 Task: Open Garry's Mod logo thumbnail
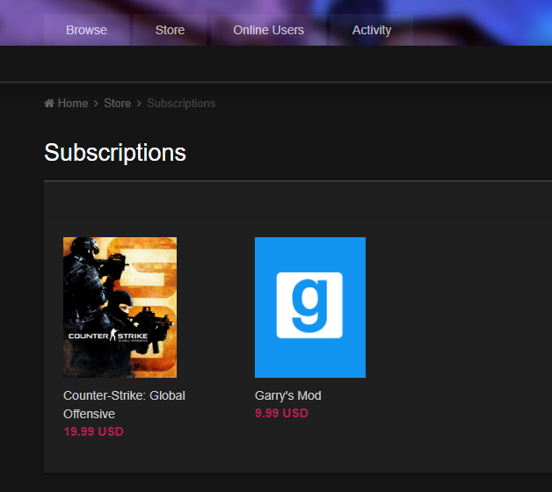310,307
